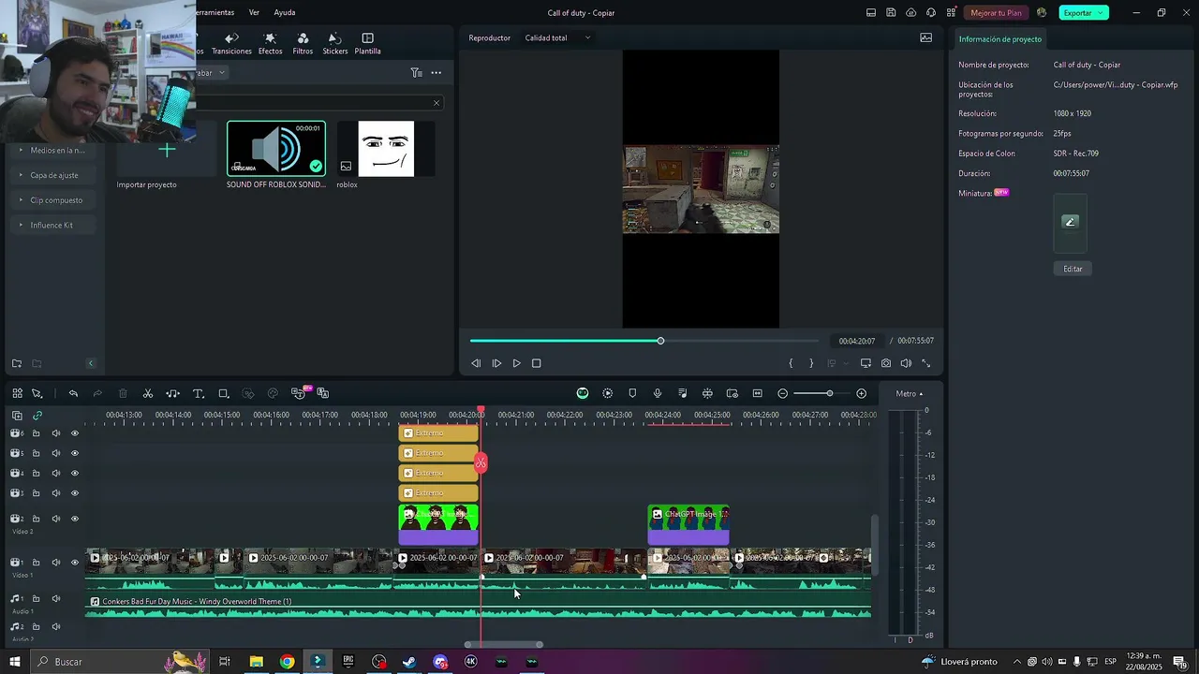
Task: Click the undo arrow in timeline toolbar
Action: pos(73,393)
